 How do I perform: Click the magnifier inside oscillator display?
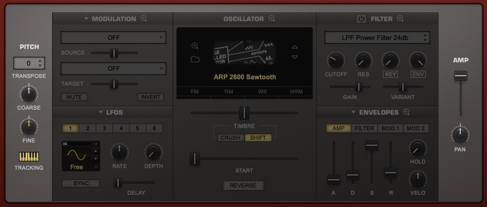[195, 46]
